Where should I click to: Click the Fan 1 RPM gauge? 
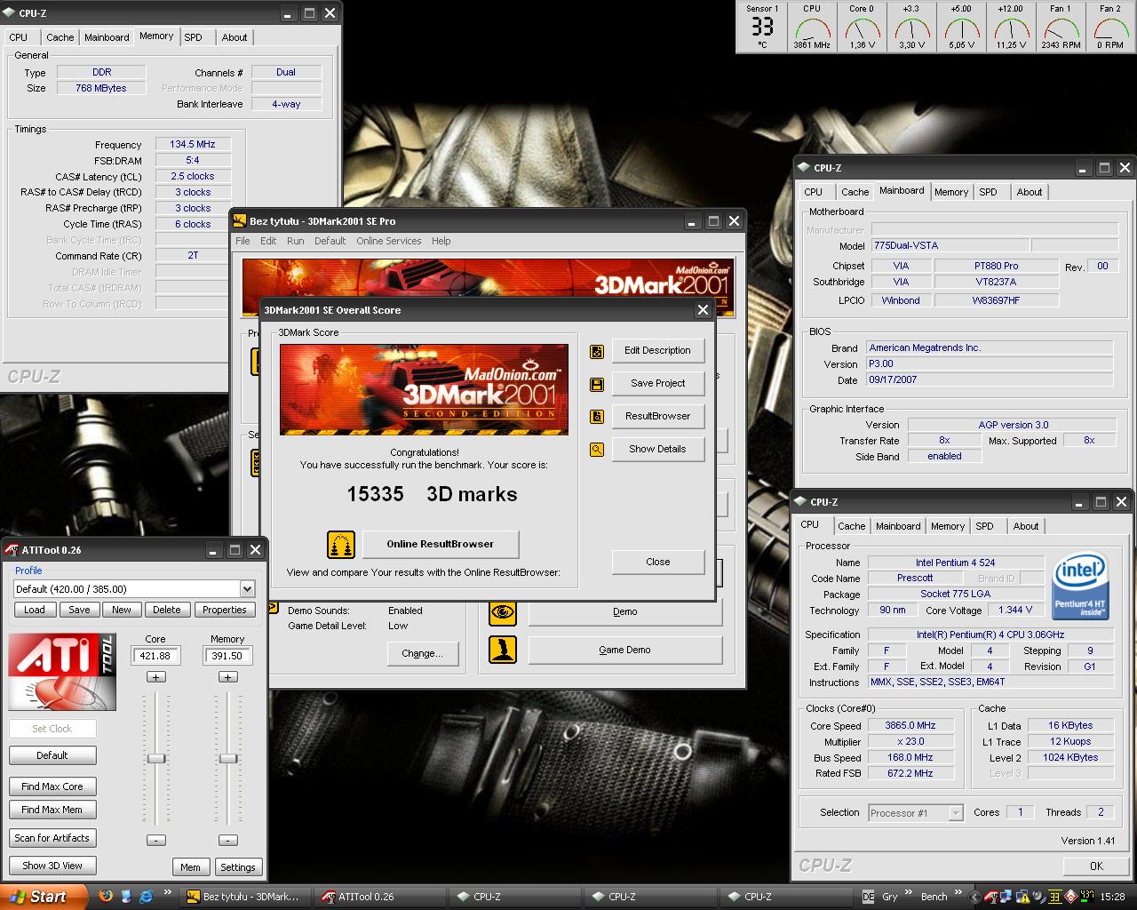(x=1061, y=27)
